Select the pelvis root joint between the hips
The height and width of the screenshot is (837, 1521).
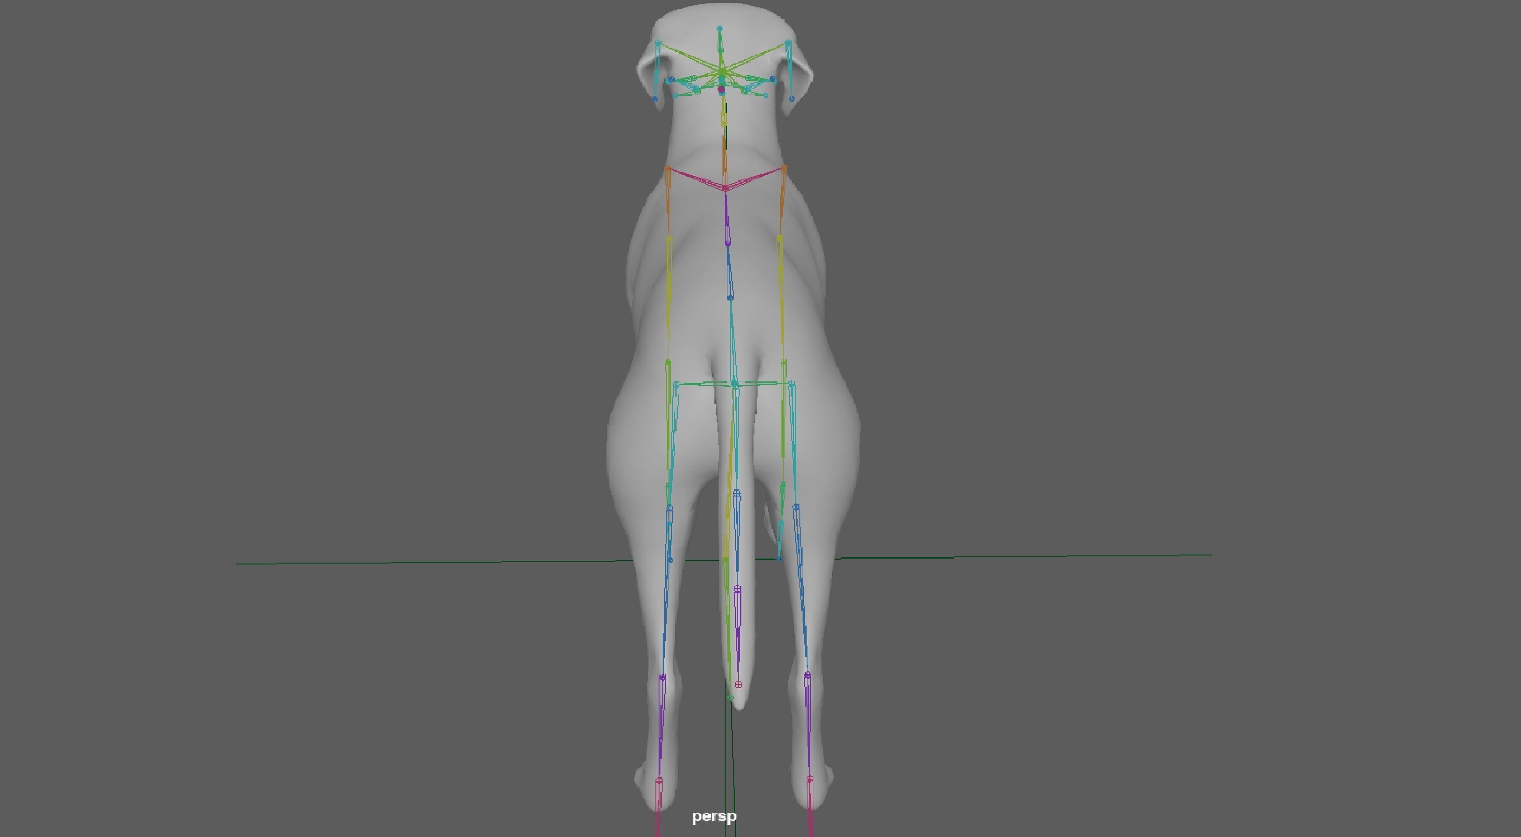(x=735, y=384)
